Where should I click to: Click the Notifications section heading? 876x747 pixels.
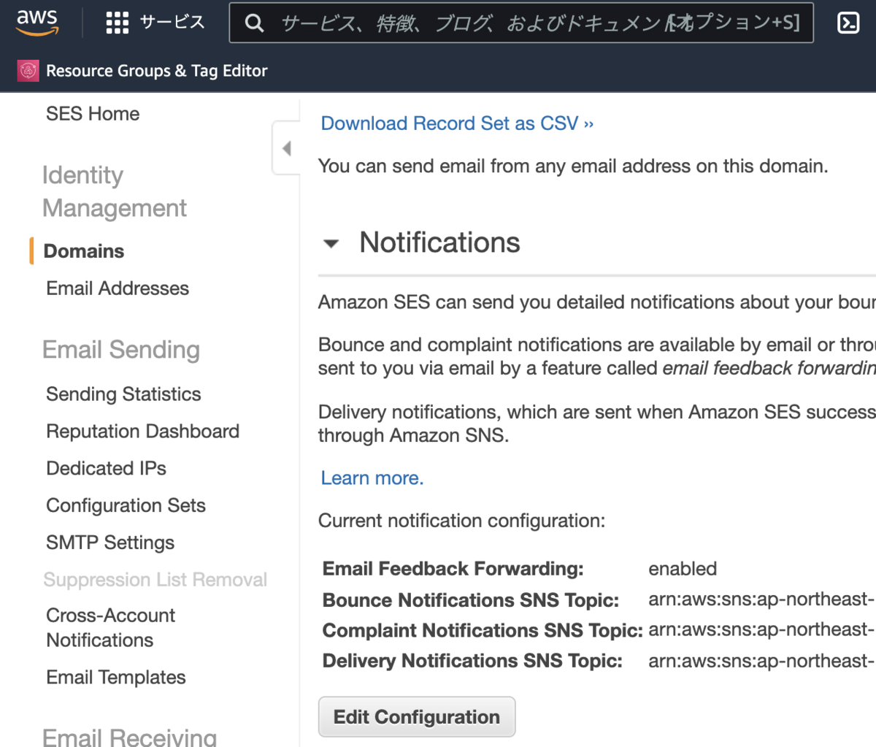(439, 242)
